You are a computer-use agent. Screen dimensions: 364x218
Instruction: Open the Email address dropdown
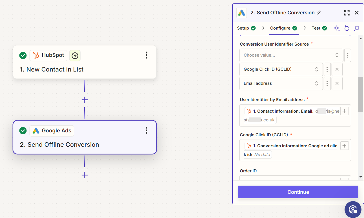pos(281,83)
